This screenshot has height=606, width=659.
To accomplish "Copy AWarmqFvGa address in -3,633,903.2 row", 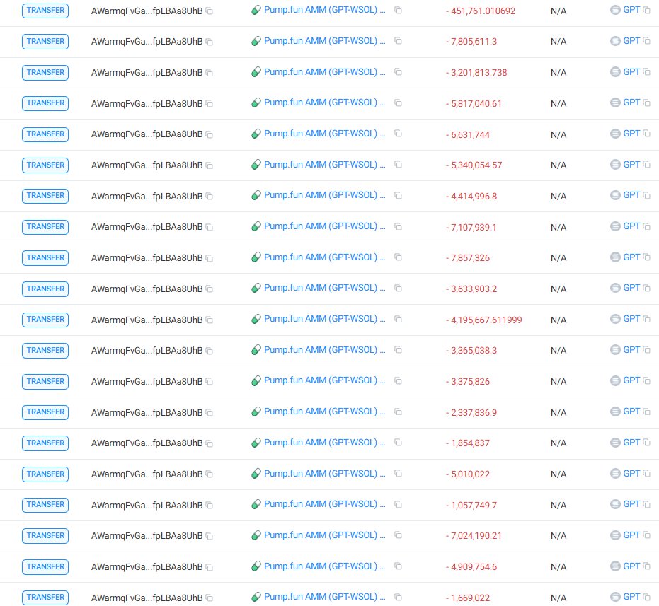I will 209,289.
